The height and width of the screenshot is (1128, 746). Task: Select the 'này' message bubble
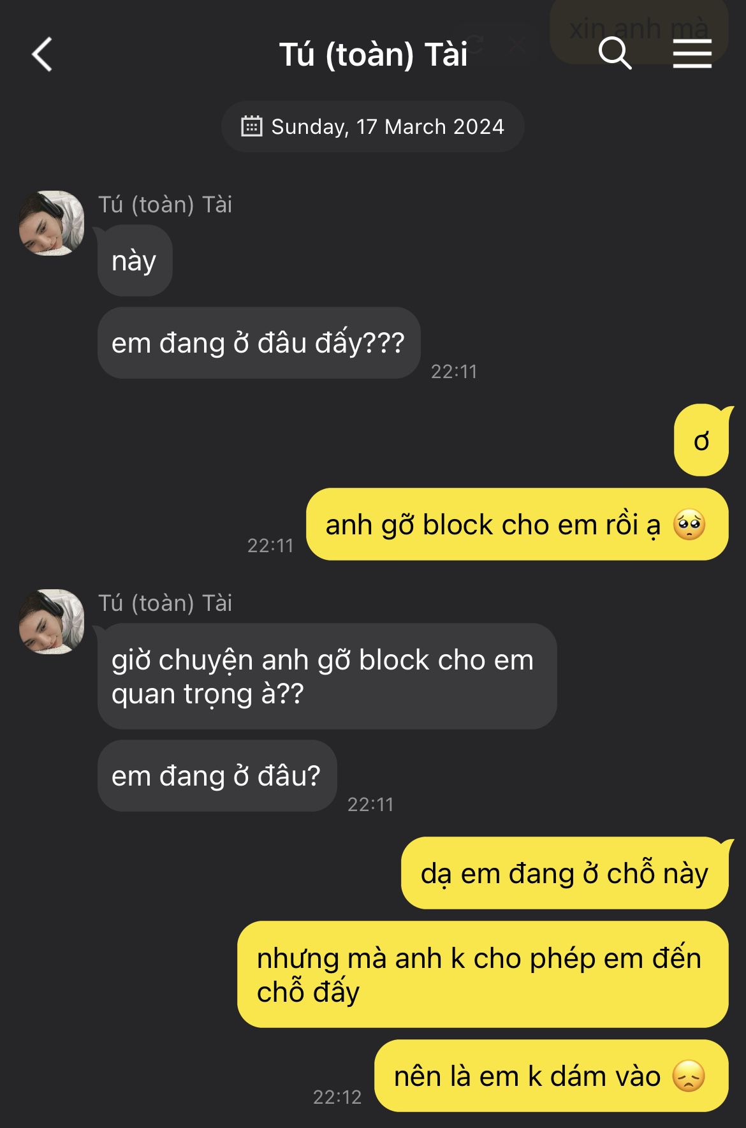[135, 261]
